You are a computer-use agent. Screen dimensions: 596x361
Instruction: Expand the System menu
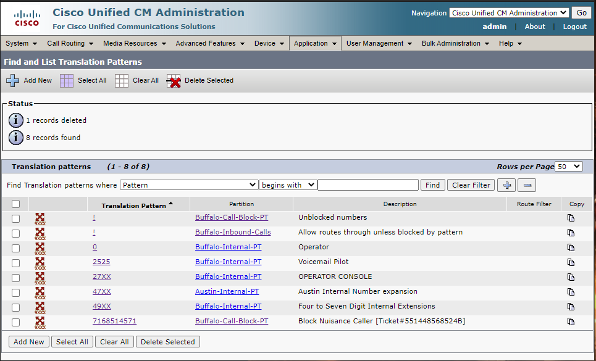[x=21, y=43]
